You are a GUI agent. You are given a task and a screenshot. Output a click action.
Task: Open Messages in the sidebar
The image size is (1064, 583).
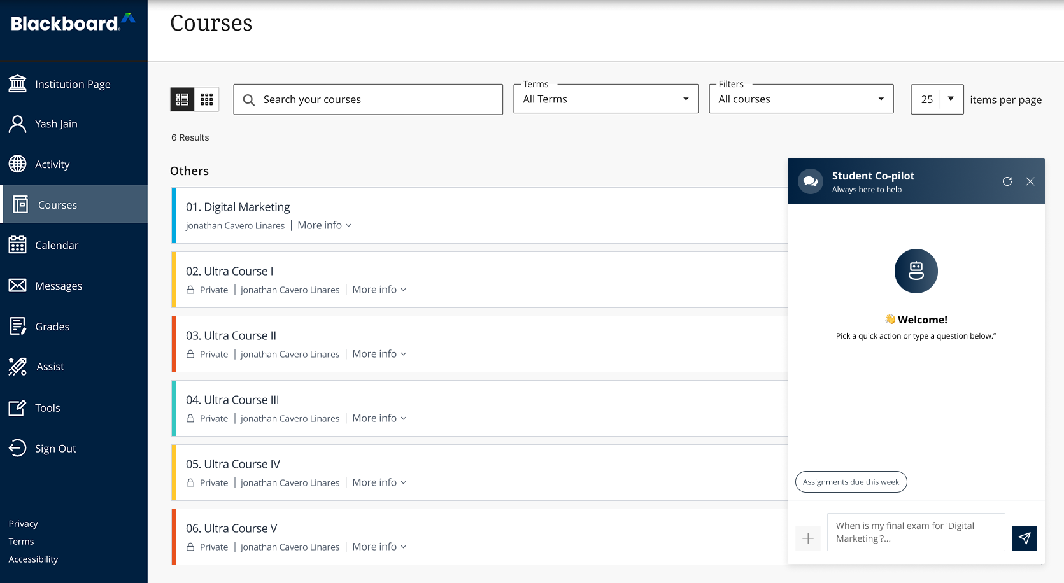pyautogui.click(x=58, y=285)
